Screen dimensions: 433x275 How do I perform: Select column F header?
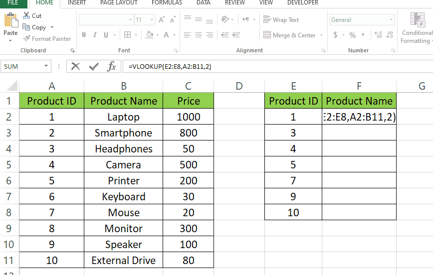click(359, 86)
